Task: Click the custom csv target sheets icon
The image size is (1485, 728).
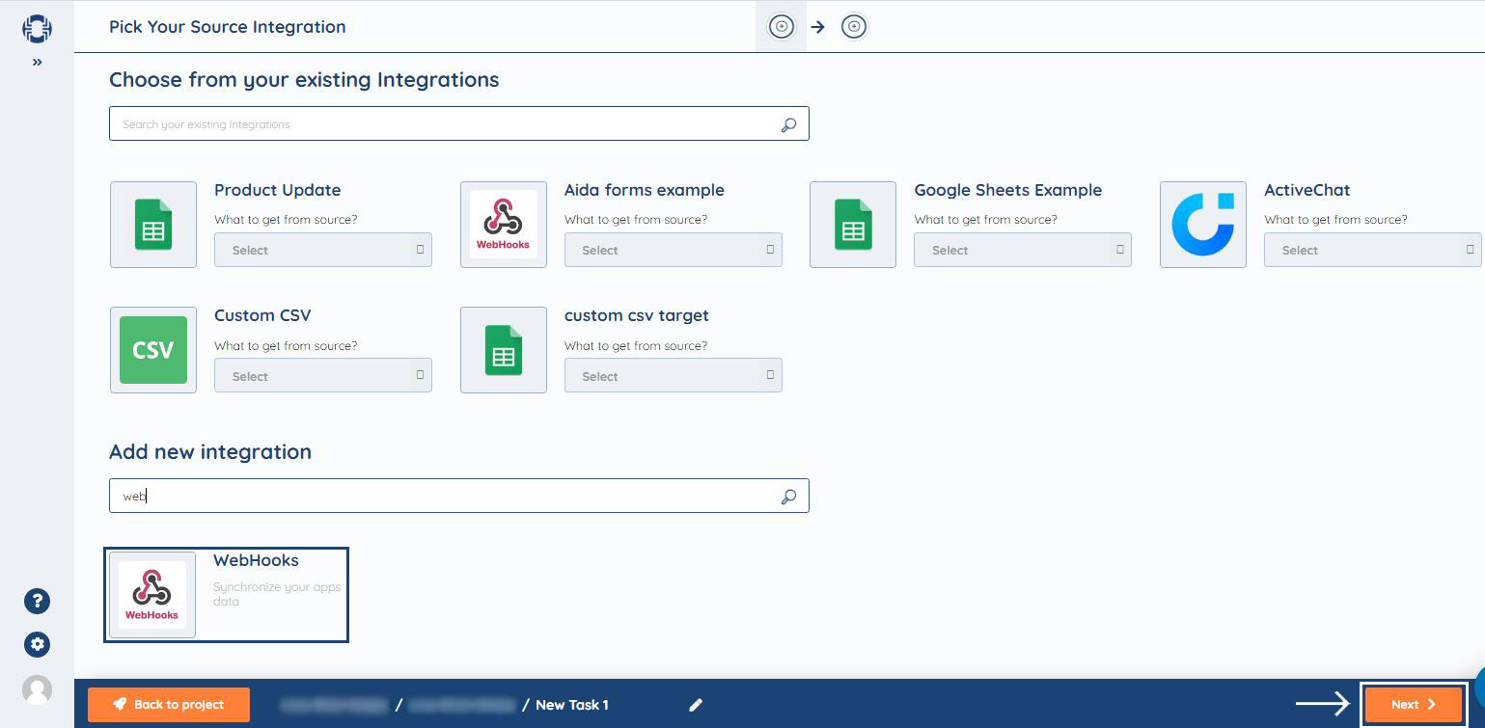Action: (504, 350)
